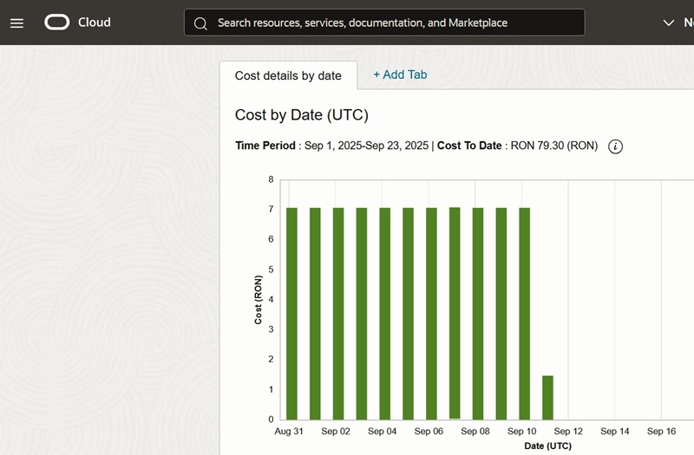Click the Sep 10 bar in chart
This screenshot has width=694, height=455.
[x=524, y=312]
